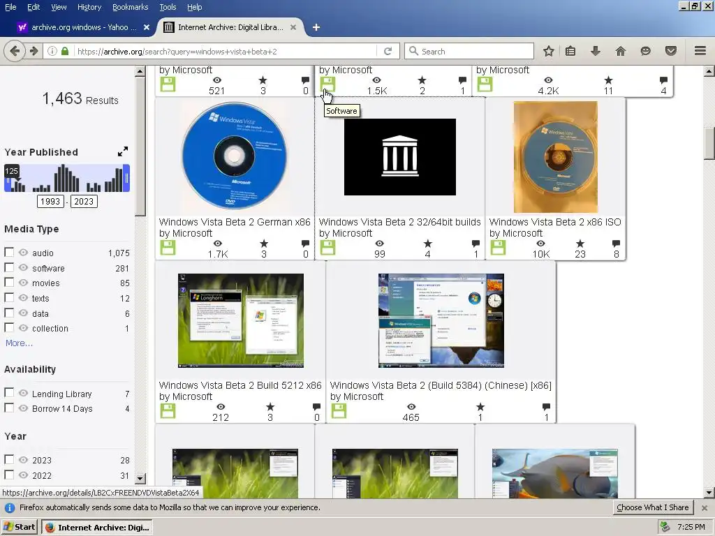Click the browser Search input field
The image size is (715, 536).
click(x=469, y=51)
